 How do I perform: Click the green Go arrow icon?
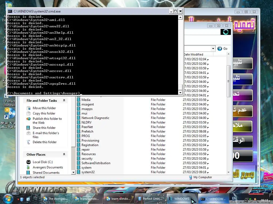[x=220, y=49]
